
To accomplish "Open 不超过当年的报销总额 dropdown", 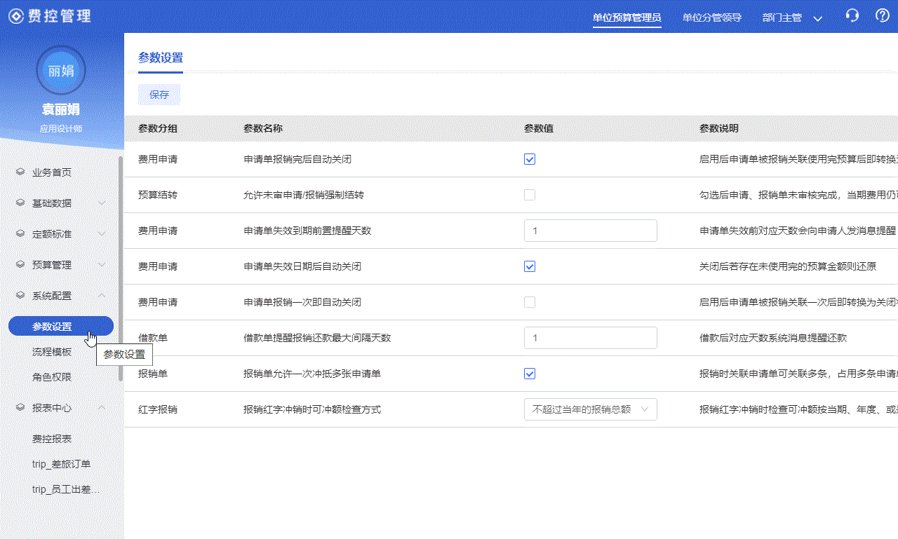I will tap(591, 409).
